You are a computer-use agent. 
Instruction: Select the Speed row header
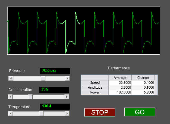coord(95,82)
